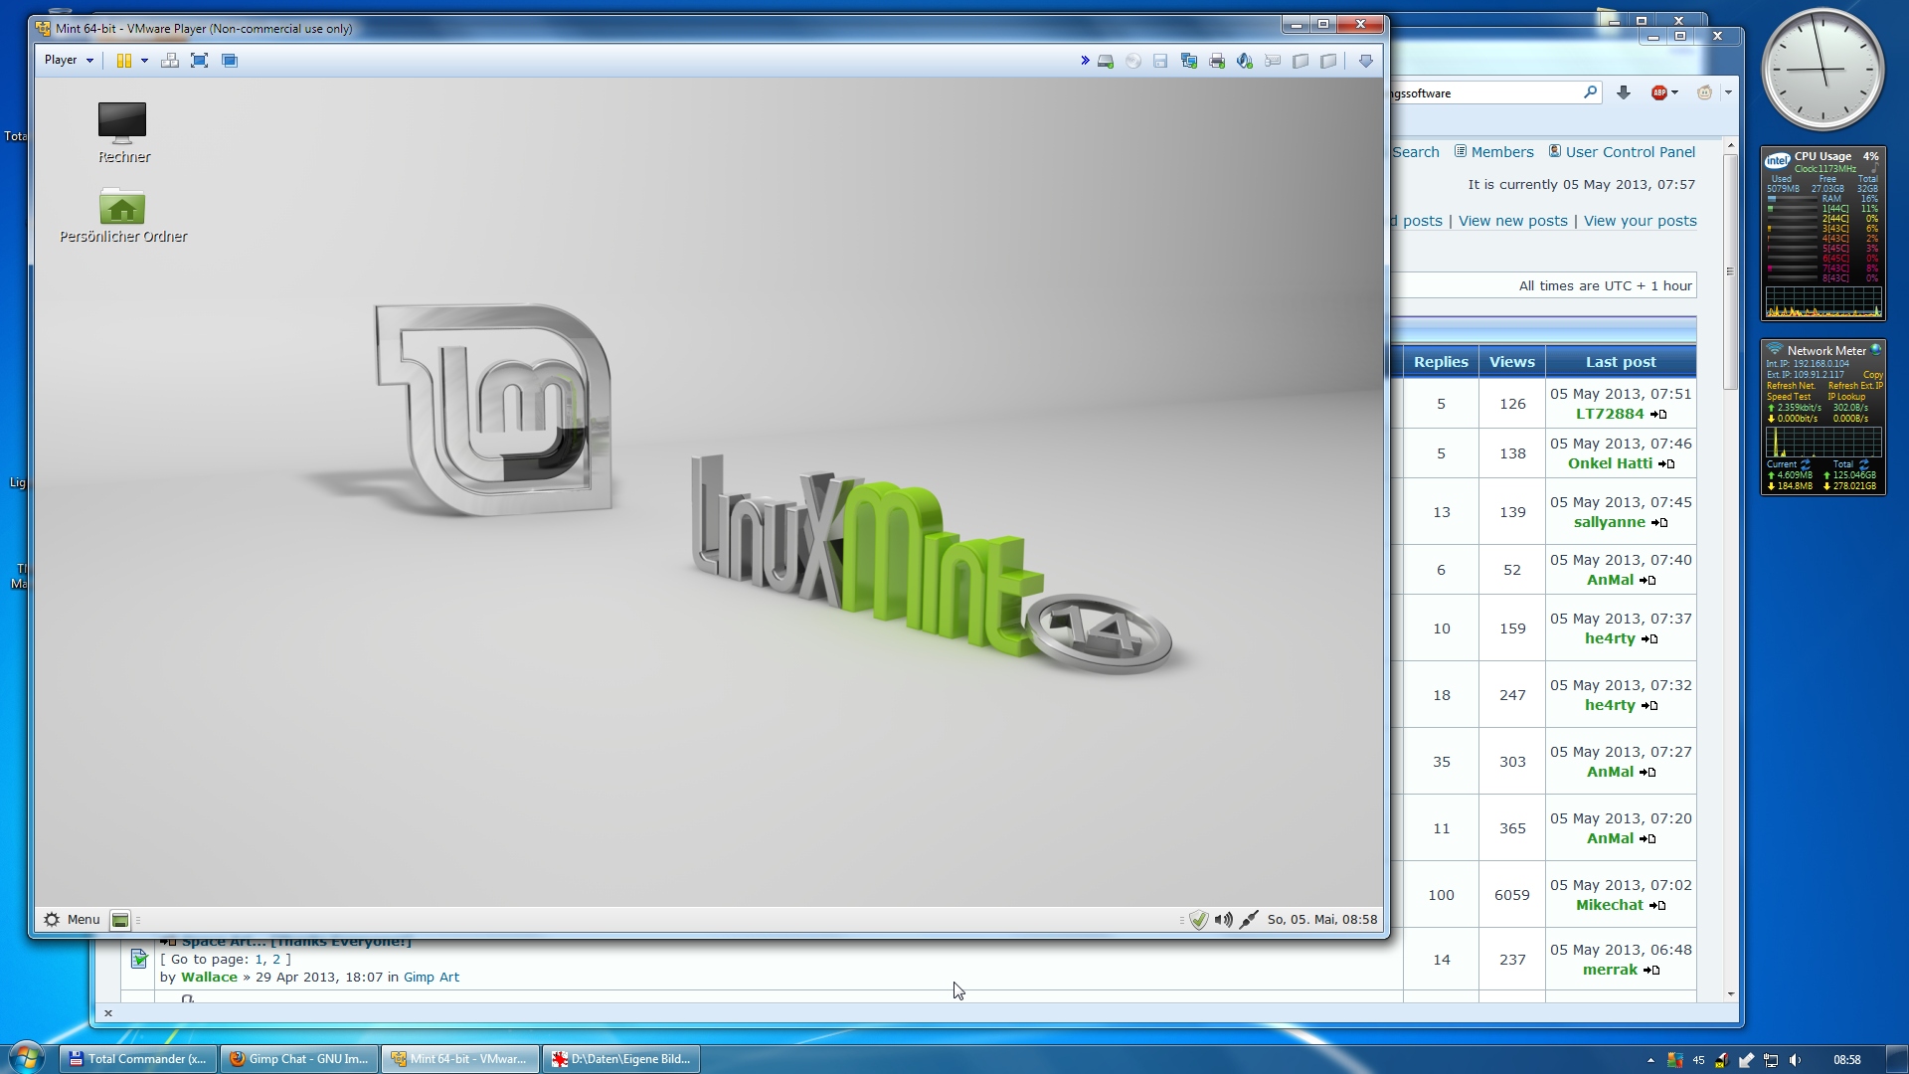Image resolution: width=1909 pixels, height=1074 pixels.
Task: Expand the VMware device toolbar chevron
Action: 1085,61
